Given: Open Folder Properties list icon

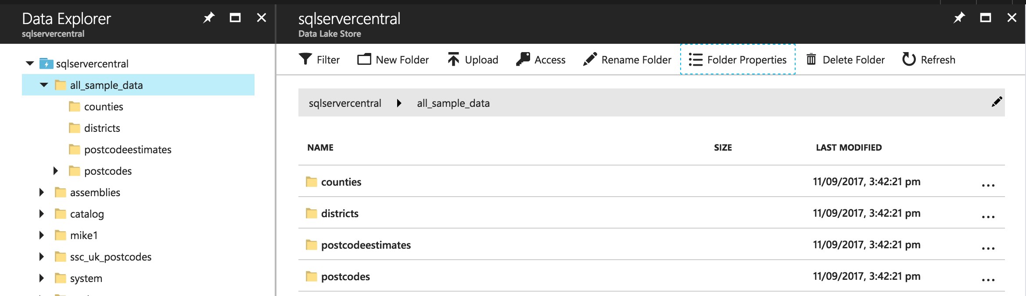Looking at the screenshot, I should click(696, 60).
